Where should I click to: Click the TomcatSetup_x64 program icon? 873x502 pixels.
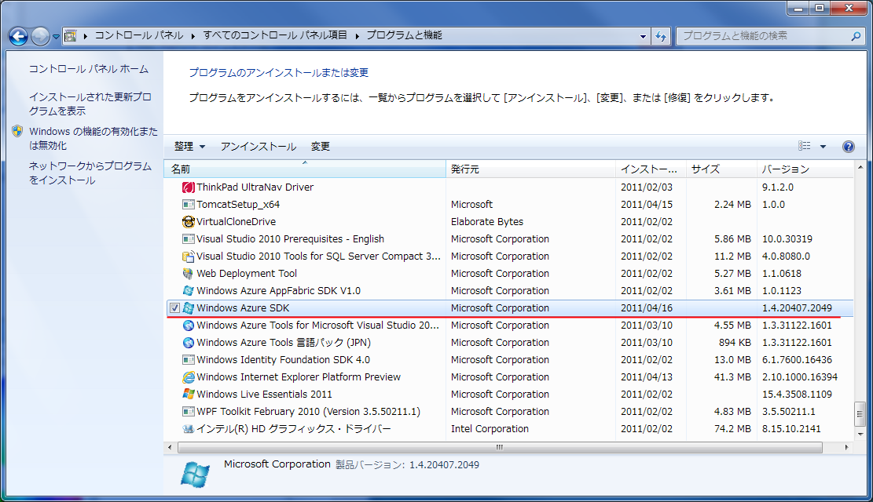click(x=188, y=205)
